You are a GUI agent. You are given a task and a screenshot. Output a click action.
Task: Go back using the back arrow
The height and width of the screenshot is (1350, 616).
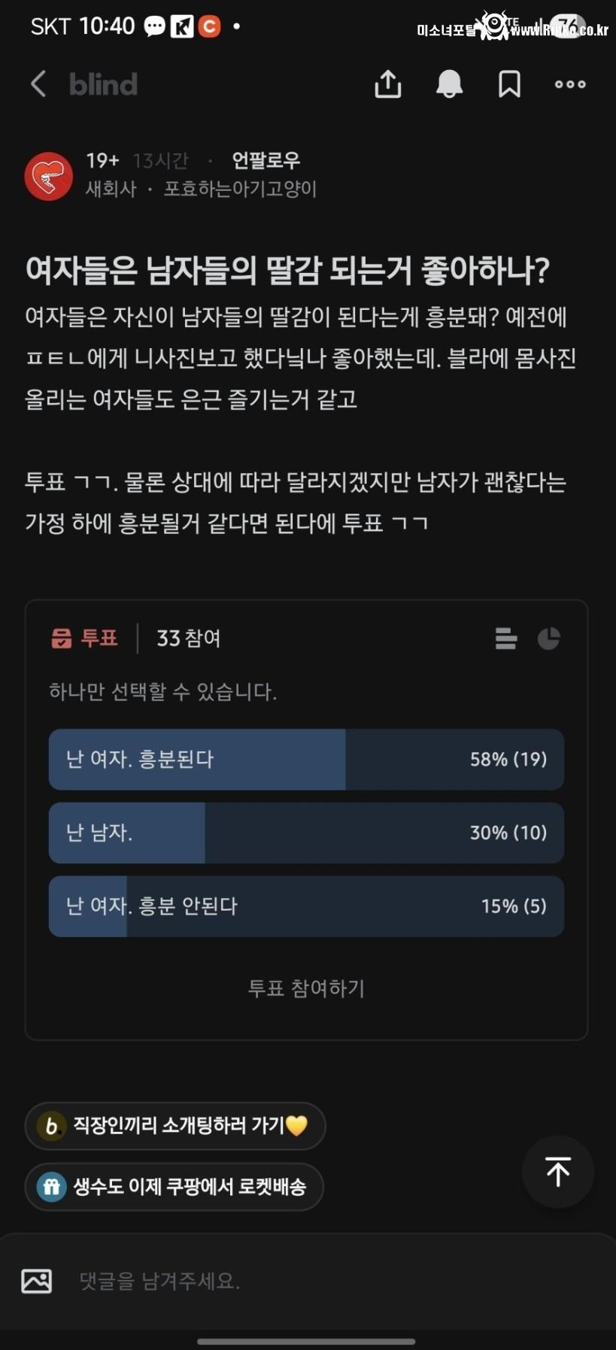tap(38, 84)
